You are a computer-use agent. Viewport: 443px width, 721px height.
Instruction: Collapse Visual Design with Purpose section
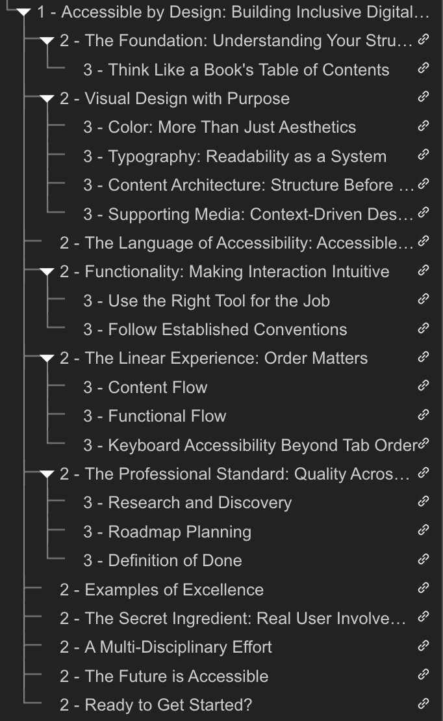click(x=47, y=99)
